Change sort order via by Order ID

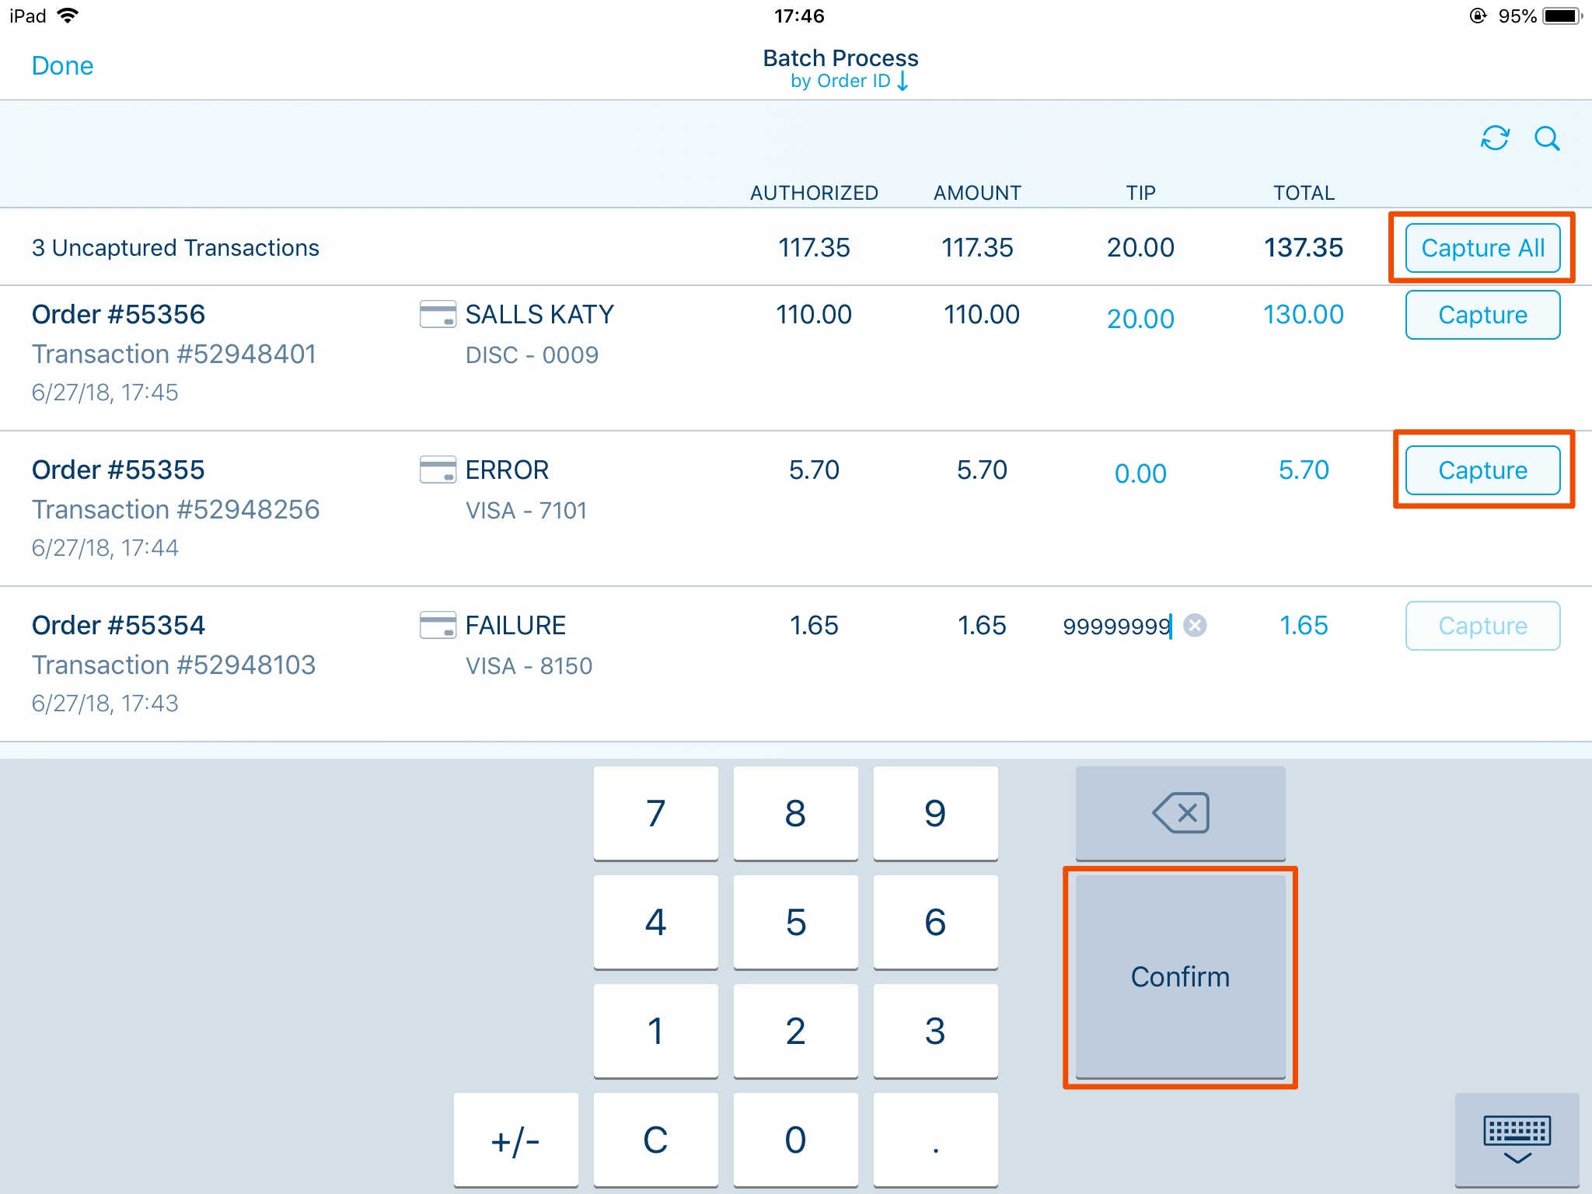[849, 81]
